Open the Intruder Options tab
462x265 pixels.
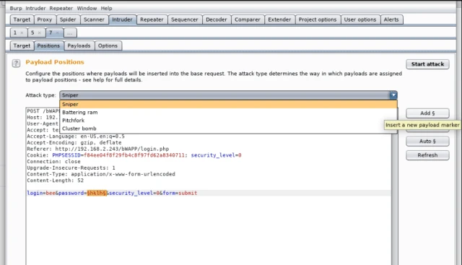[x=108, y=45]
